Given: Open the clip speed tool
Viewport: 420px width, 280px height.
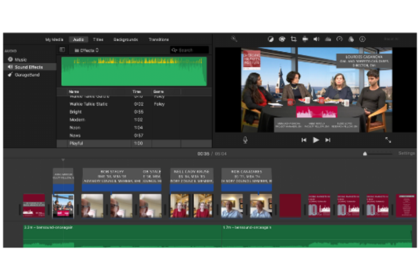Looking at the screenshot, I should pyautogui.click(x=339, y=39).
